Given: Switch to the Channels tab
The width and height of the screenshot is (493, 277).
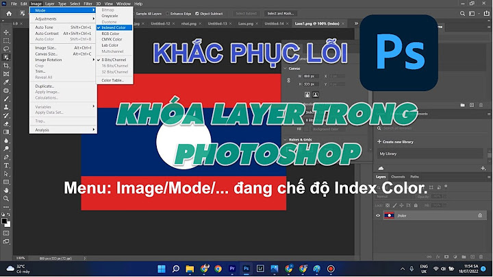Looking at the screenshot, I should click(x=398, y=177).
